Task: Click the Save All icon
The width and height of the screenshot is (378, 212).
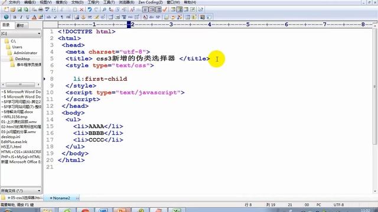Action: tap(26, 9)
